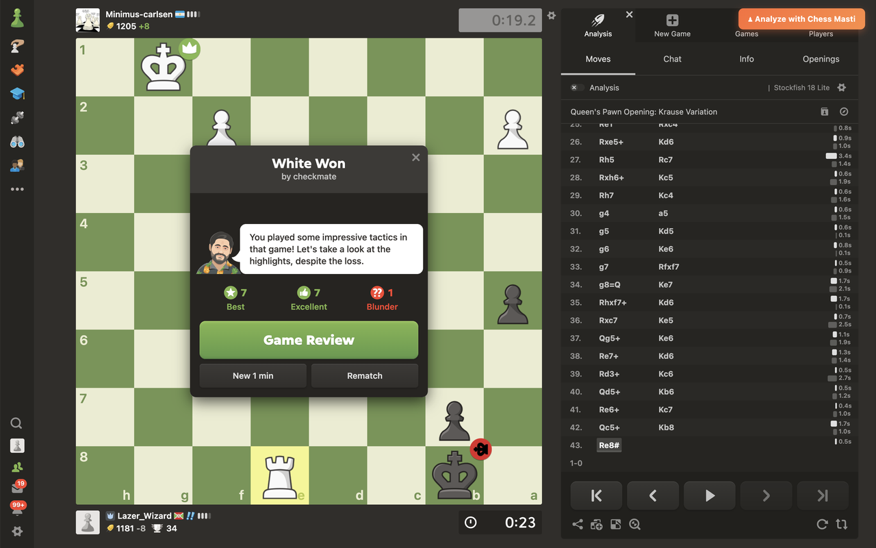The height and width of the screenshot is (548, 876).
Task: Open the Social people icon in the sidebar
Action: coord(17,165)
